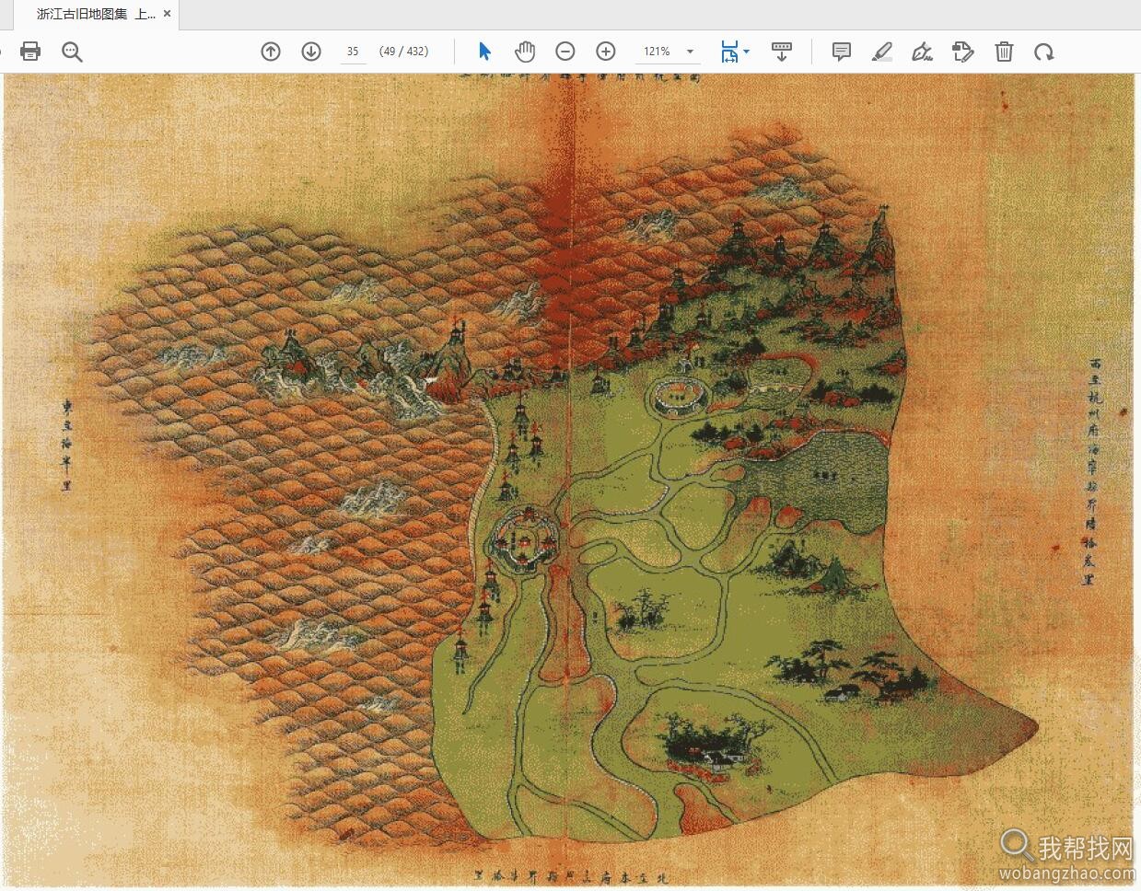
Task: Switch to the hand pan tool
Action: [x=525, y=52]
